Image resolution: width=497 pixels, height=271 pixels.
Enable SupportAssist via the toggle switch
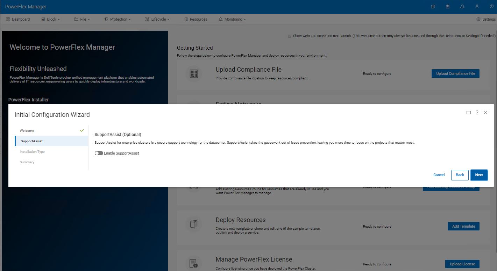coord(98,153)
